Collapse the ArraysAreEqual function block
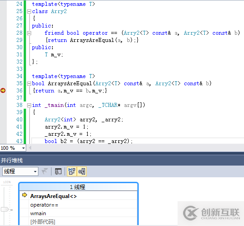Image resolution: width=244 pixels, height=226 pixels. pos(29,84)
